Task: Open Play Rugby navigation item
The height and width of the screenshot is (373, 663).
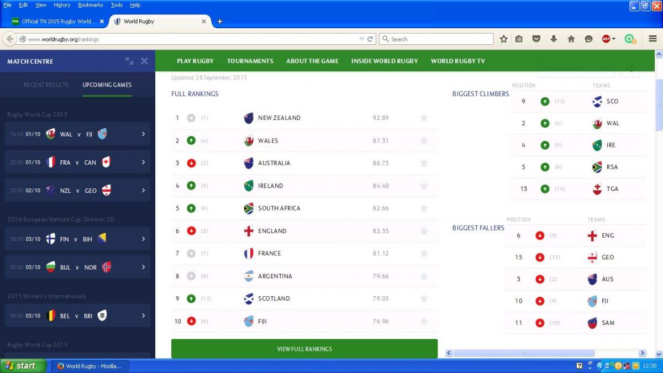Action: (x=195, y=61)
